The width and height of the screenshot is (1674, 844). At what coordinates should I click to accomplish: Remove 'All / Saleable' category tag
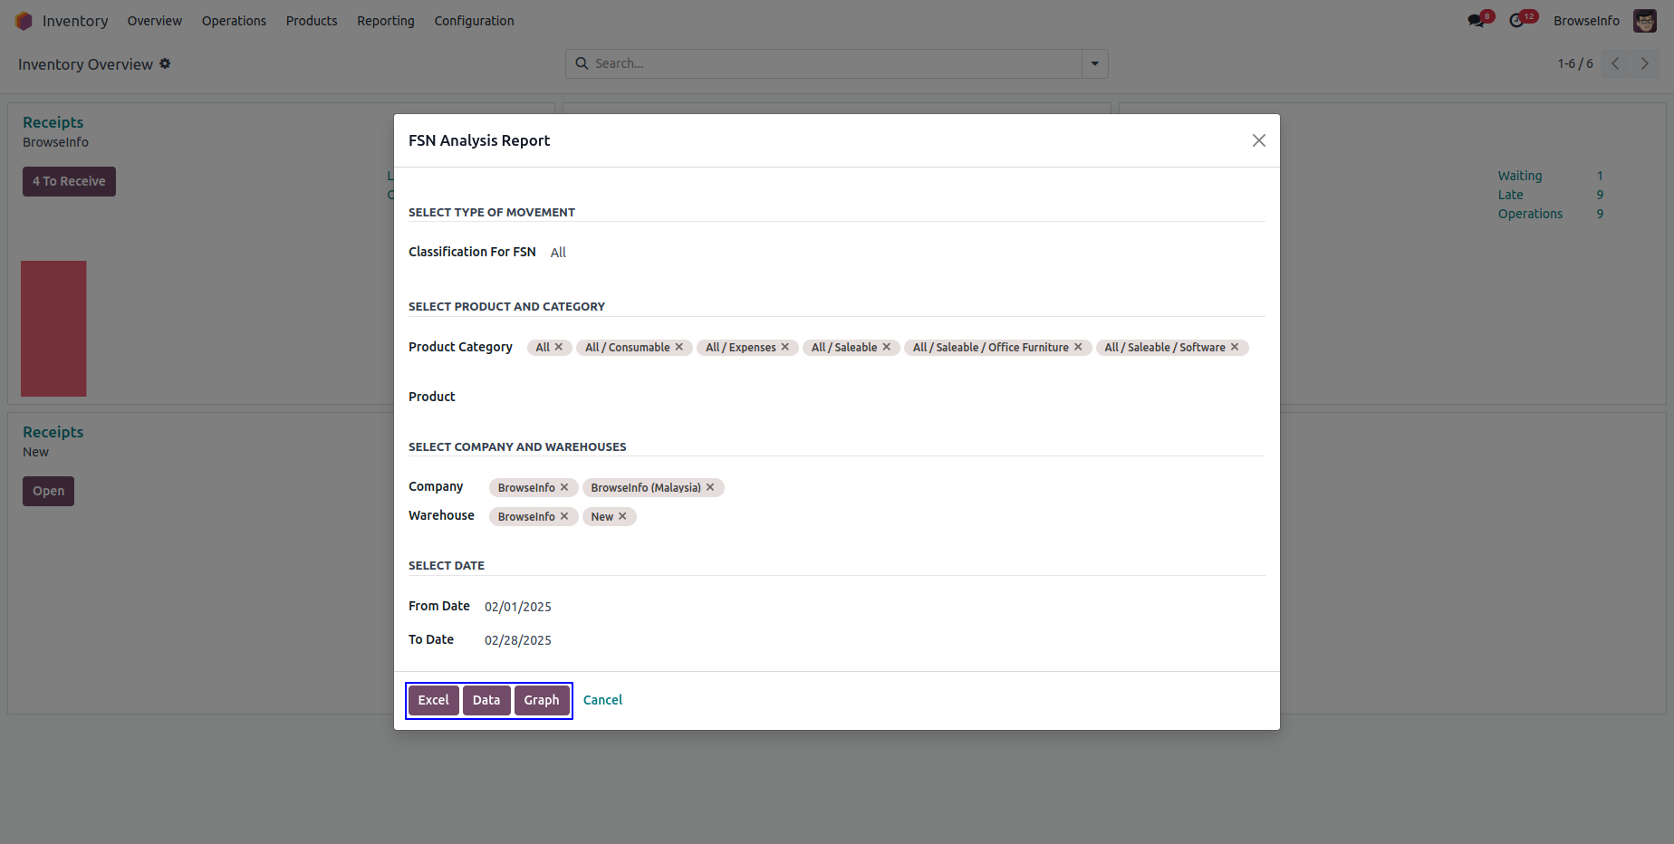click(887, 347)
